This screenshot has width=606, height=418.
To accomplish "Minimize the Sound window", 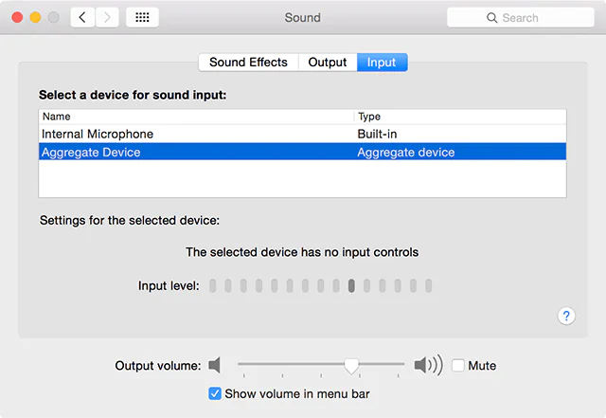I will [35, 17].
